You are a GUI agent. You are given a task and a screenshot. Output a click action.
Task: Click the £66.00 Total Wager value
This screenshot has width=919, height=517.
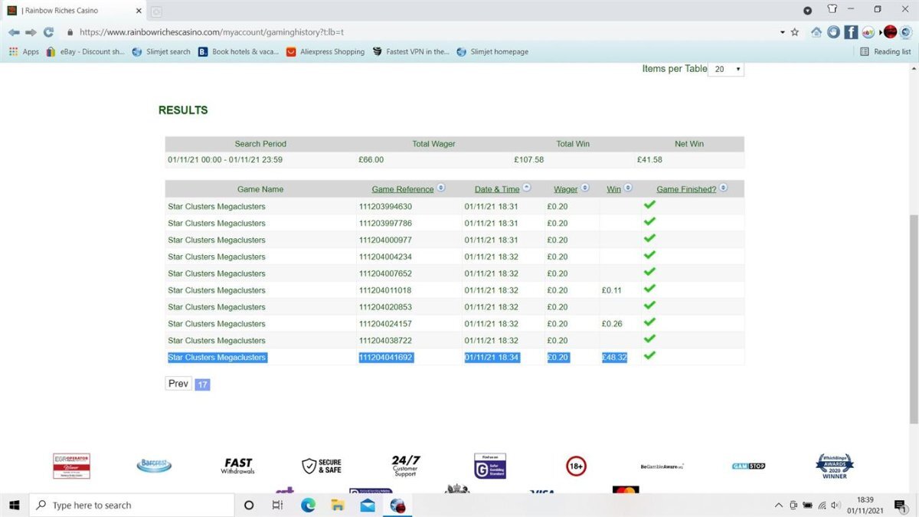tap(371, 160)
